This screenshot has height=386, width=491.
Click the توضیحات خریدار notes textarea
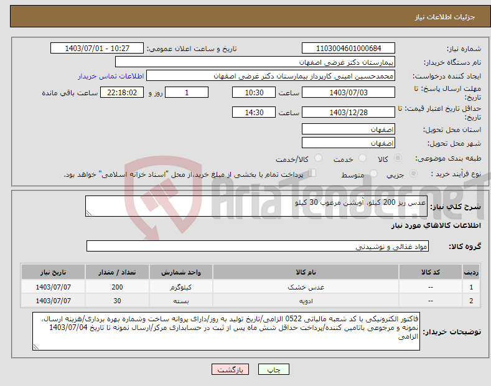pyautogui.click(x=226, y=331)
